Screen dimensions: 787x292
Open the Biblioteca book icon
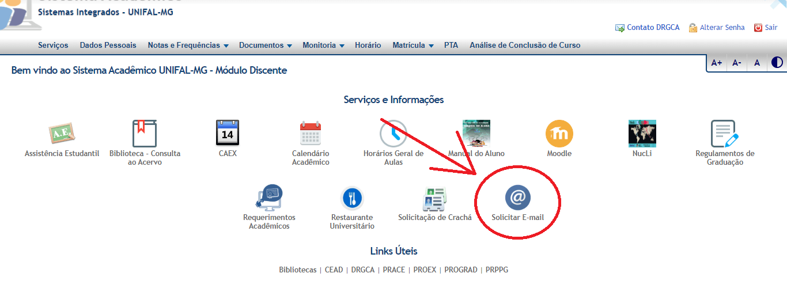pyautogui.click(x=145, y=134)
